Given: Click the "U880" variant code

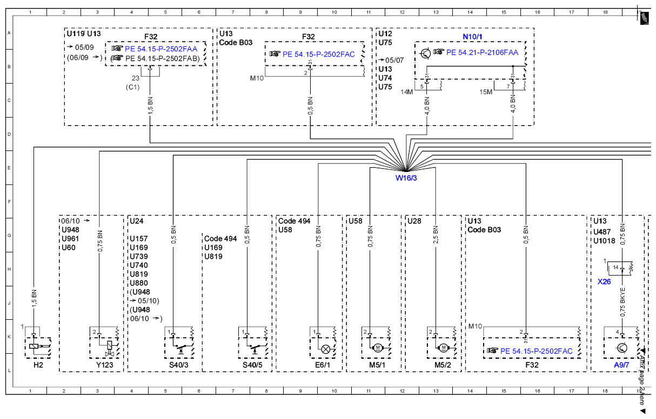Looking at the screenshot, I should coord(139,283).
